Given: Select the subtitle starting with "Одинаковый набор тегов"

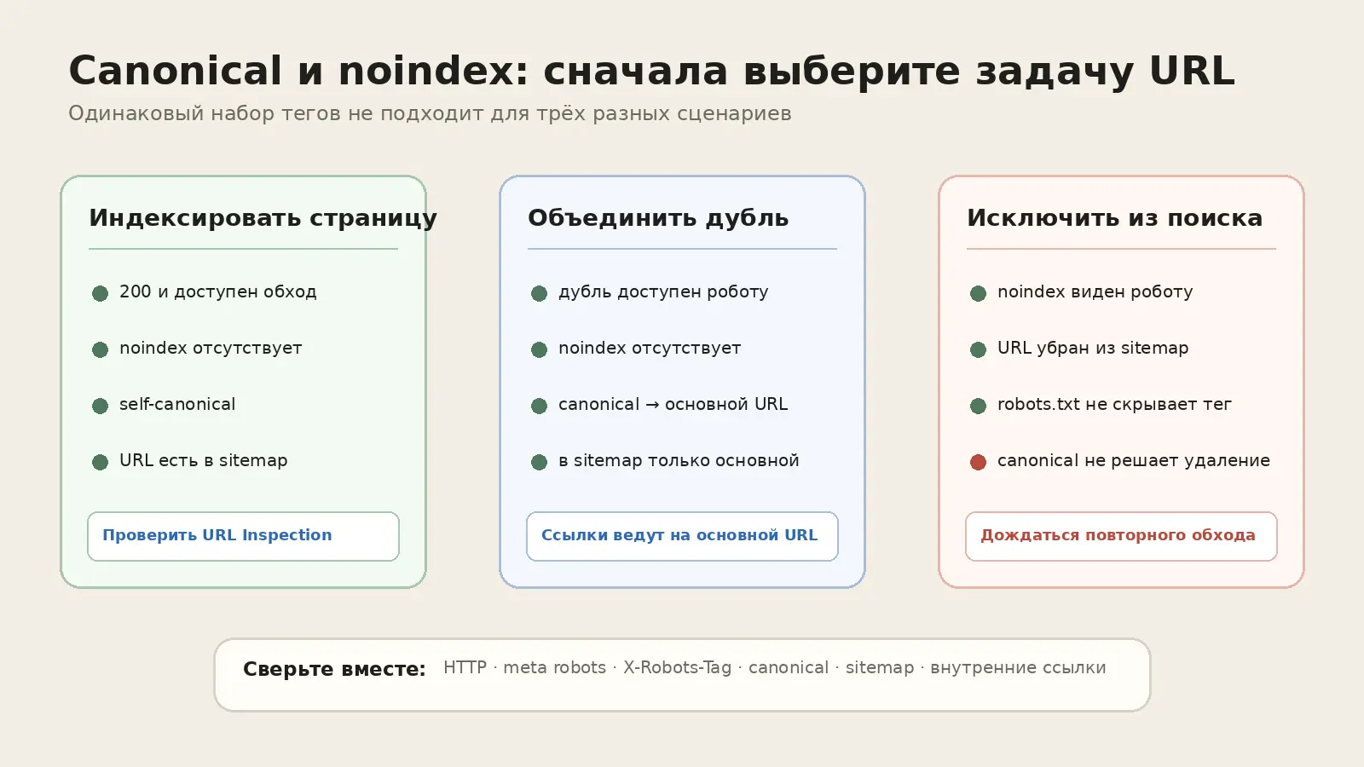Looking at the screenshot, I should coord(430,113).
